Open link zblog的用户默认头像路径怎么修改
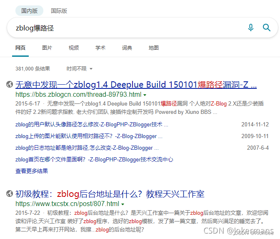The width and height of the screenshot is (280, 239). [x=92, y=124]
